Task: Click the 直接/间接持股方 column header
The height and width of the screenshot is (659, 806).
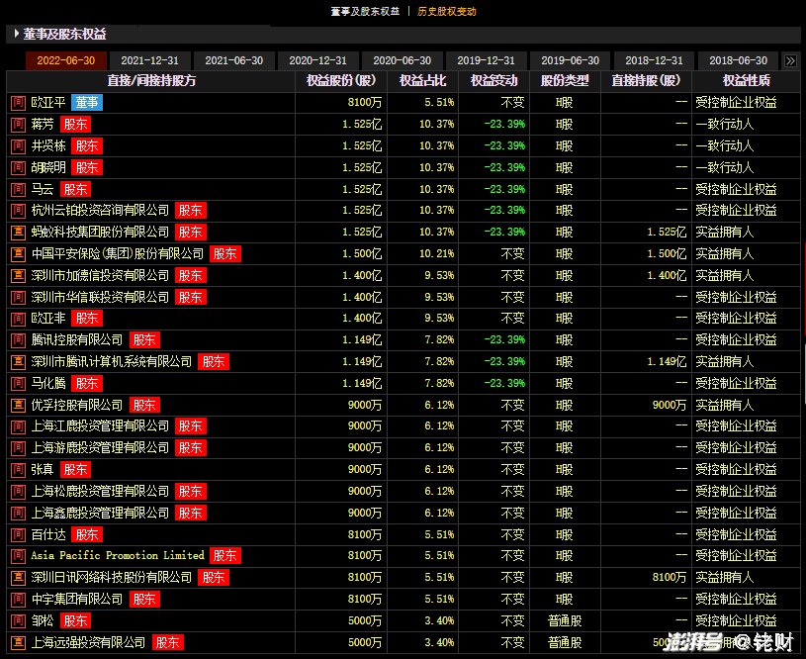Action: tap(151, 81)
